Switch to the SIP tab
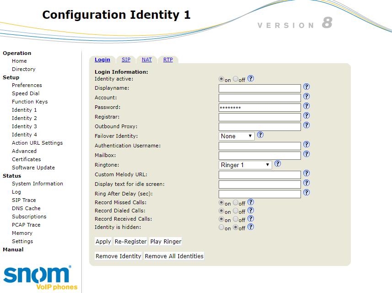Image resolution: width=392 pixels, height=293 pixels. click(x=126, y=60)
